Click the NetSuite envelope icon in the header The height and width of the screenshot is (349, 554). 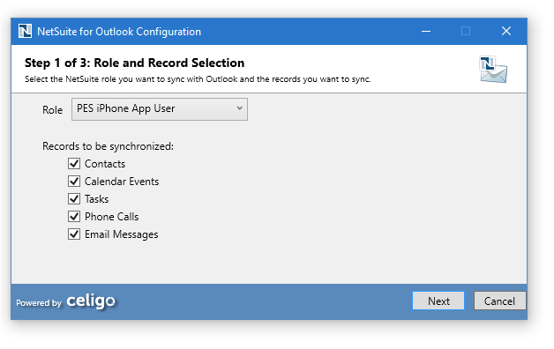pos(493,70)
